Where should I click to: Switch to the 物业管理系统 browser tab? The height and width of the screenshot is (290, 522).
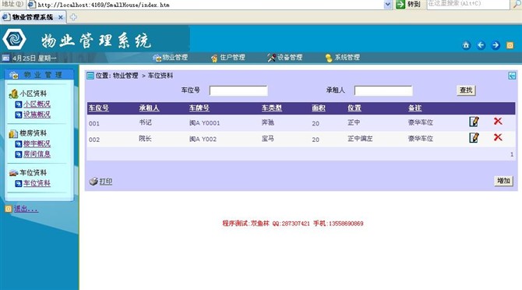(x=33, y=17)
